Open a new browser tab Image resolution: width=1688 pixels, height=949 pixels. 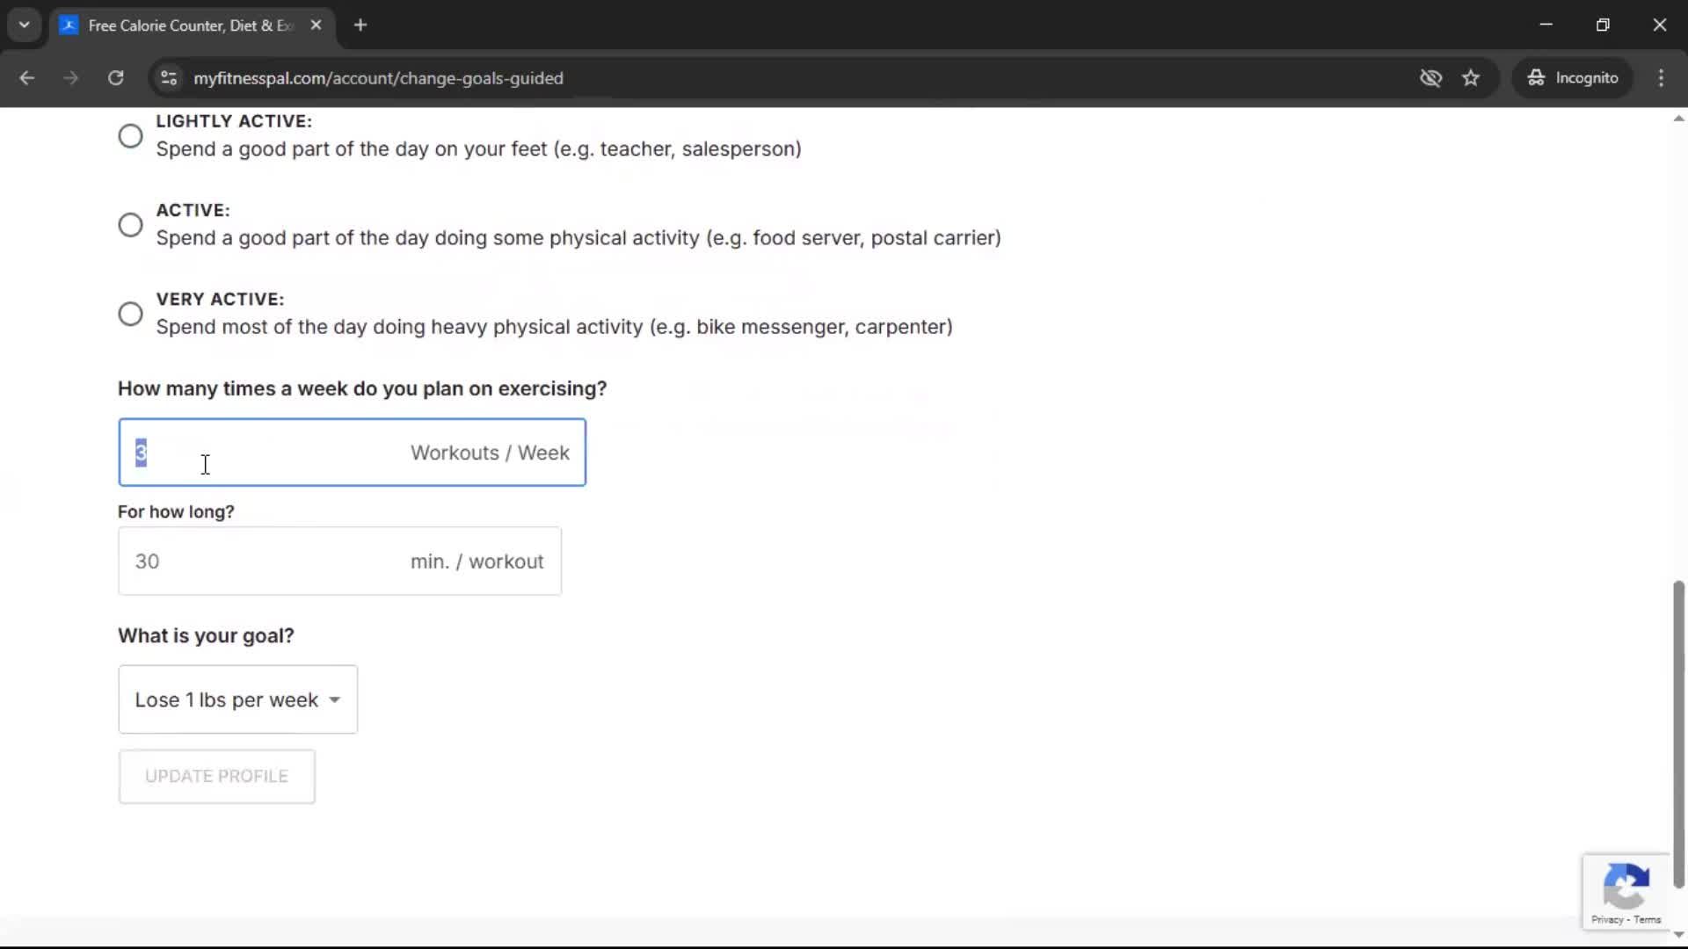(x=360, y=25)
